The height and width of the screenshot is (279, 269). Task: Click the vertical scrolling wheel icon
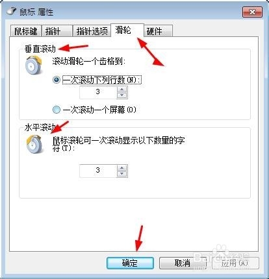click(x=33, y=65)
